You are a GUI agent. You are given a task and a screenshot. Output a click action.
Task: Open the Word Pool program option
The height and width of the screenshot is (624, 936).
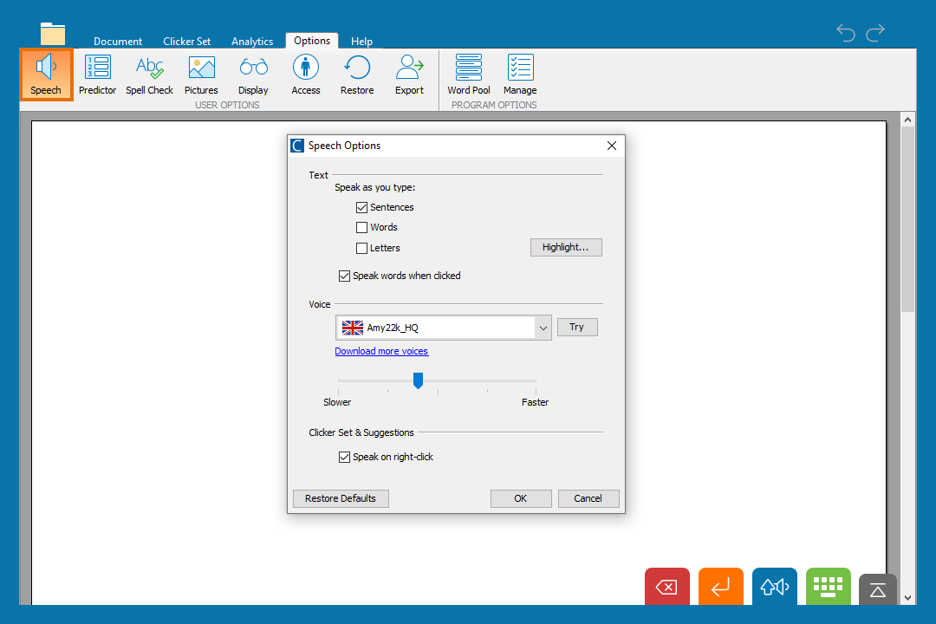[469, 75]
